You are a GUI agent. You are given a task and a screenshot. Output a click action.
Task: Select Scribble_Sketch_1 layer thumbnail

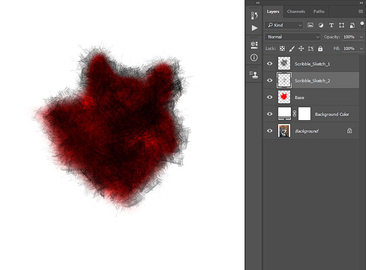tap(284, 63)
